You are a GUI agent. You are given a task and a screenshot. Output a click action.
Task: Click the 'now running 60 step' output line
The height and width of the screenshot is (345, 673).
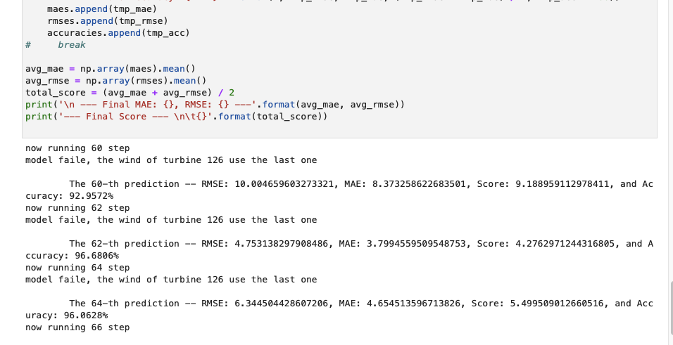click(77, 148)
